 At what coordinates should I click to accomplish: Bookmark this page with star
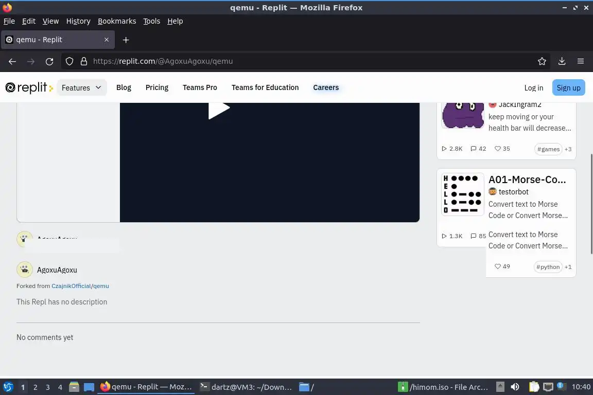coord(542,61)
